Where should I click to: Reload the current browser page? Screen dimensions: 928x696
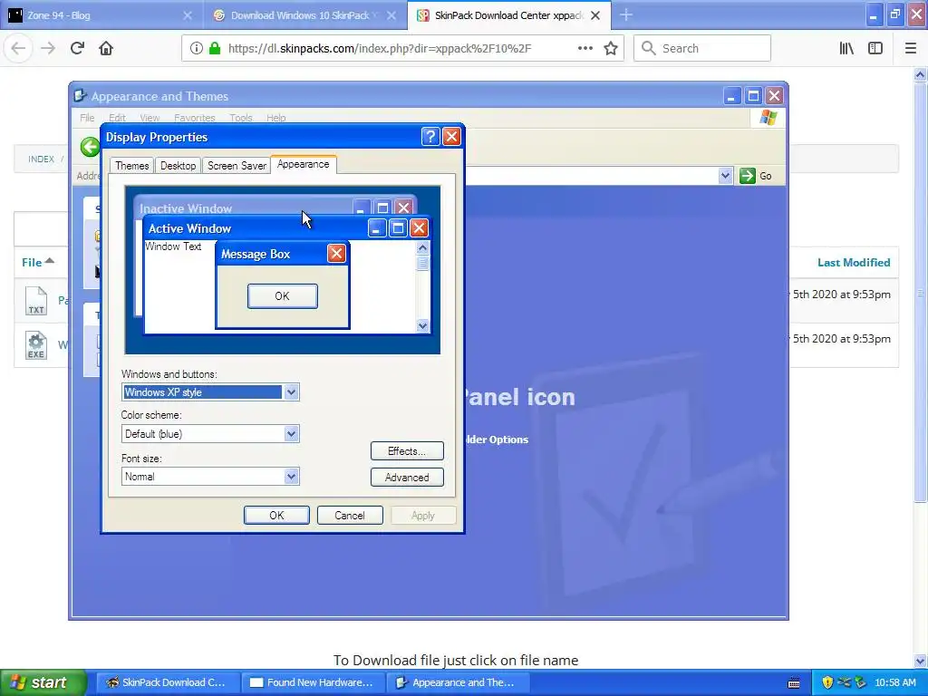[77, 48]
